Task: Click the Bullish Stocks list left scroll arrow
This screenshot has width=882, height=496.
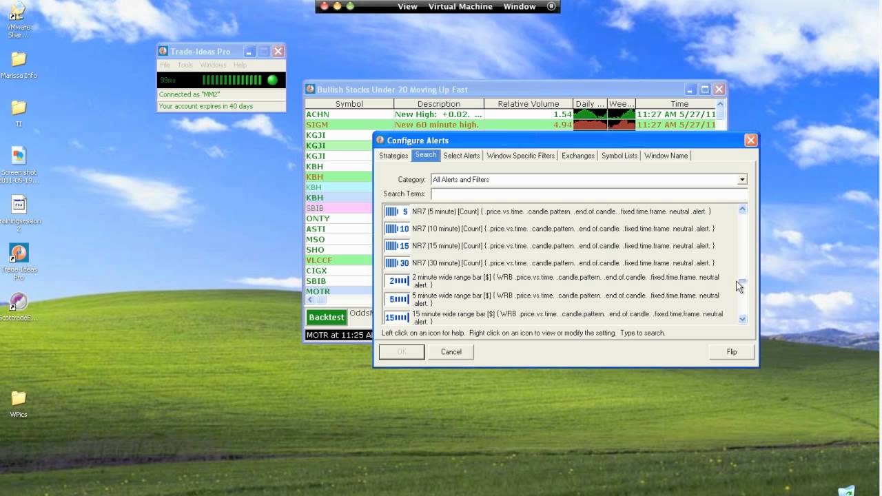Action: click(x=310, y=300)
